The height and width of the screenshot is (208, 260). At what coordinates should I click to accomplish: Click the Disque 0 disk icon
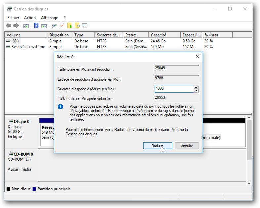[11, 121]
